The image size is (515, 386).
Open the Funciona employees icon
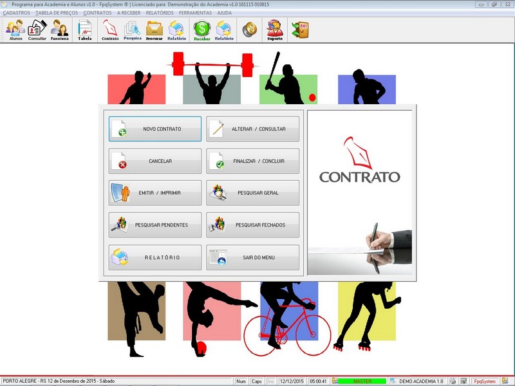coord(59,30)
